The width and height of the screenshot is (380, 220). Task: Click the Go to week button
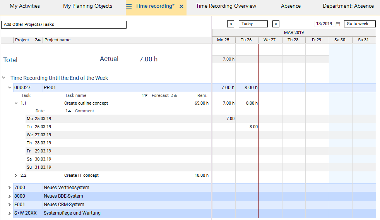[359, 24]
